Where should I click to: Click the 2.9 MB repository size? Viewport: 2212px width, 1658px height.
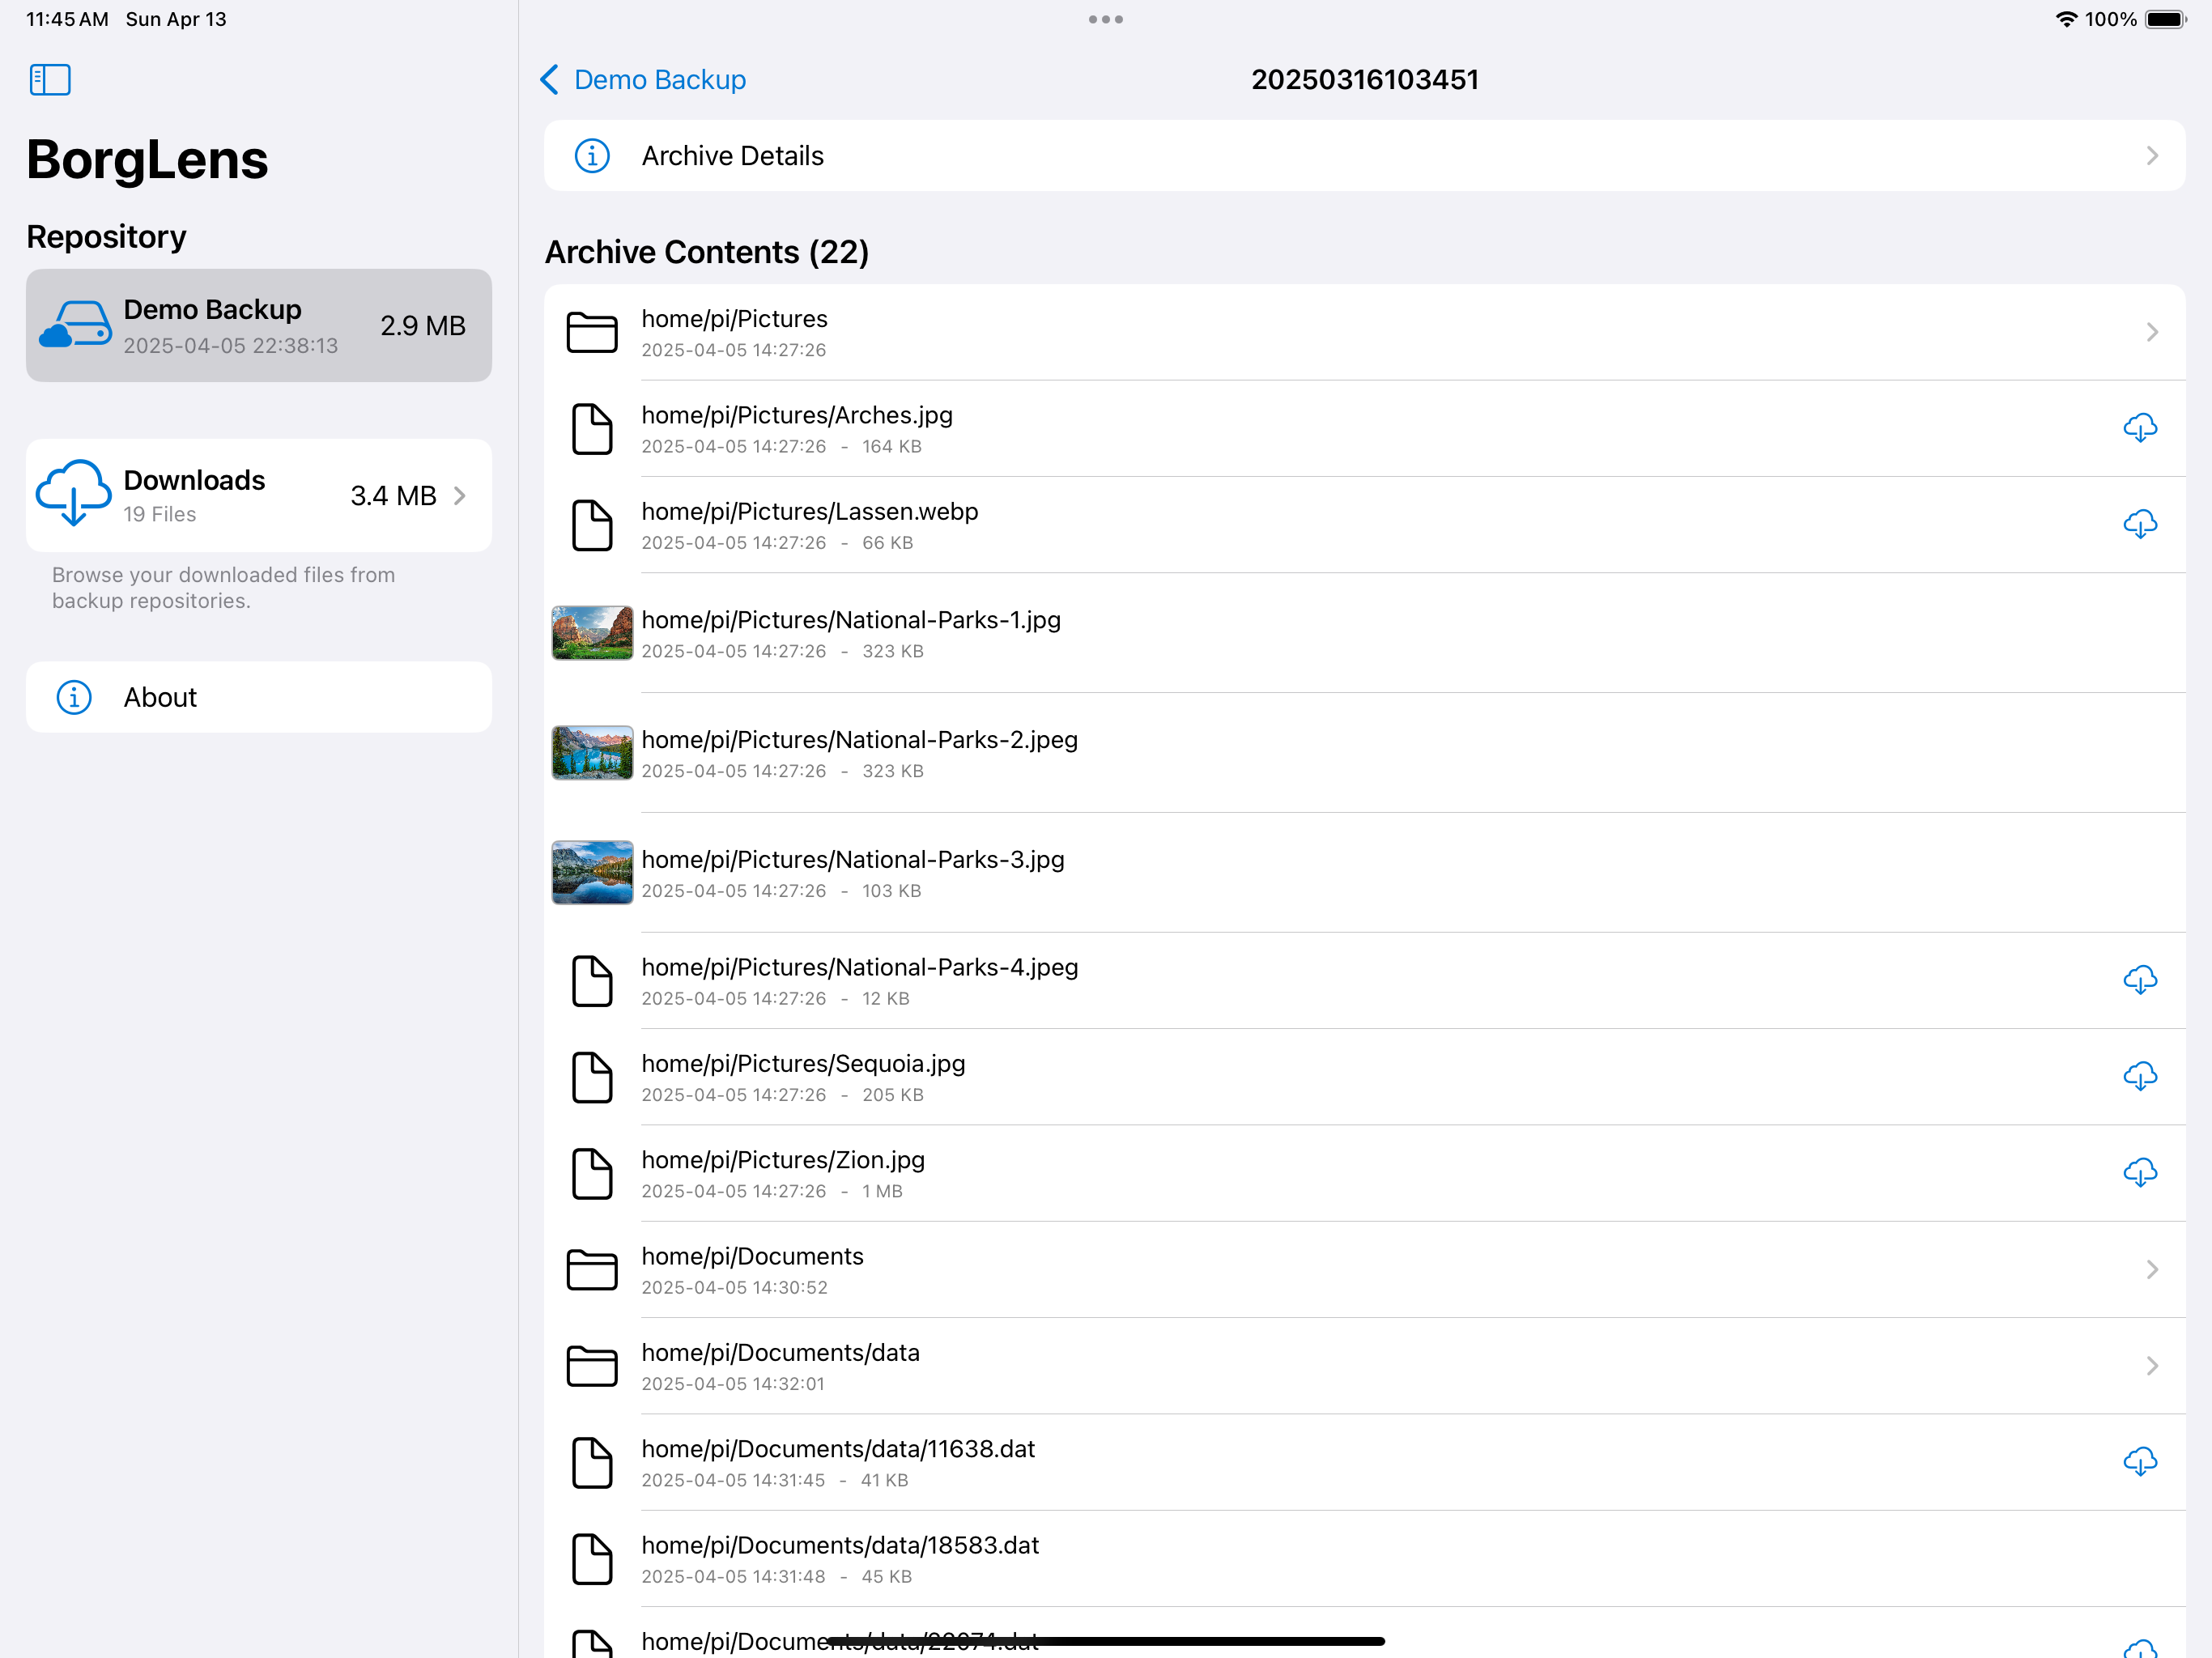coord(423,326)
